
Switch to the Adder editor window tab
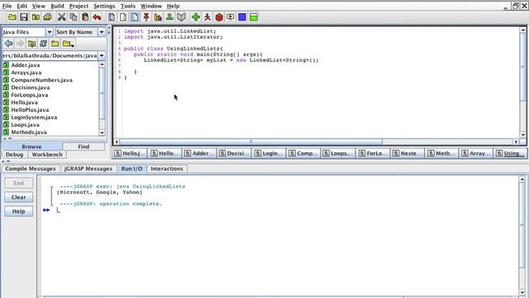pos(199,153)
